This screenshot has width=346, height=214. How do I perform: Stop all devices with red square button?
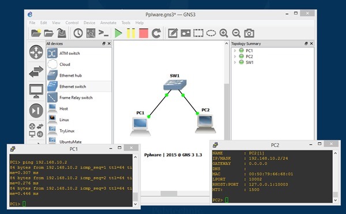[144, 33]
